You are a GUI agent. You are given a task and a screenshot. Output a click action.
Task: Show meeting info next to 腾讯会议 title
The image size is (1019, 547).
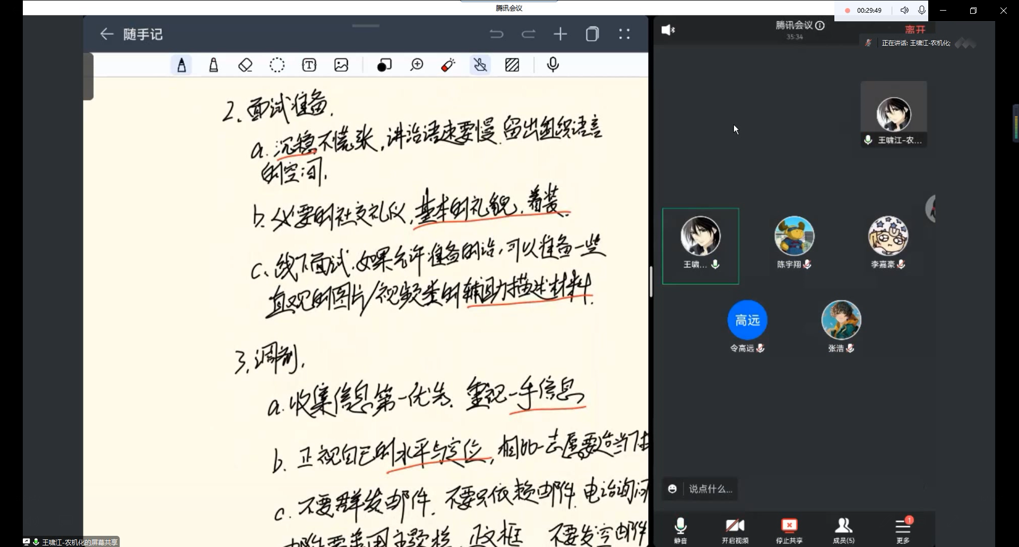pos(820,25)
